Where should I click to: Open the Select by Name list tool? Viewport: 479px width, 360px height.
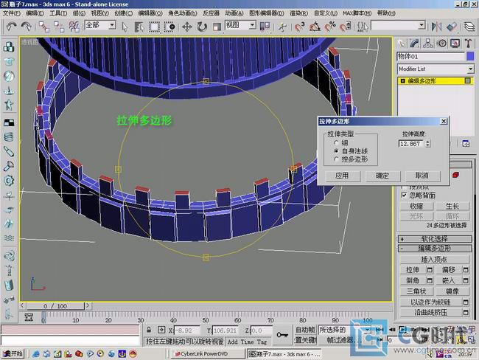pos(139,27)
